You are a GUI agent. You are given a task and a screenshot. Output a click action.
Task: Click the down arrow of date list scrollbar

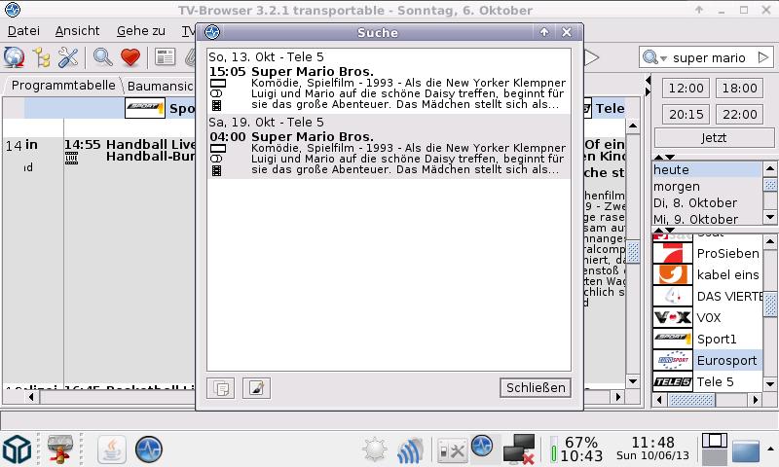770,220
